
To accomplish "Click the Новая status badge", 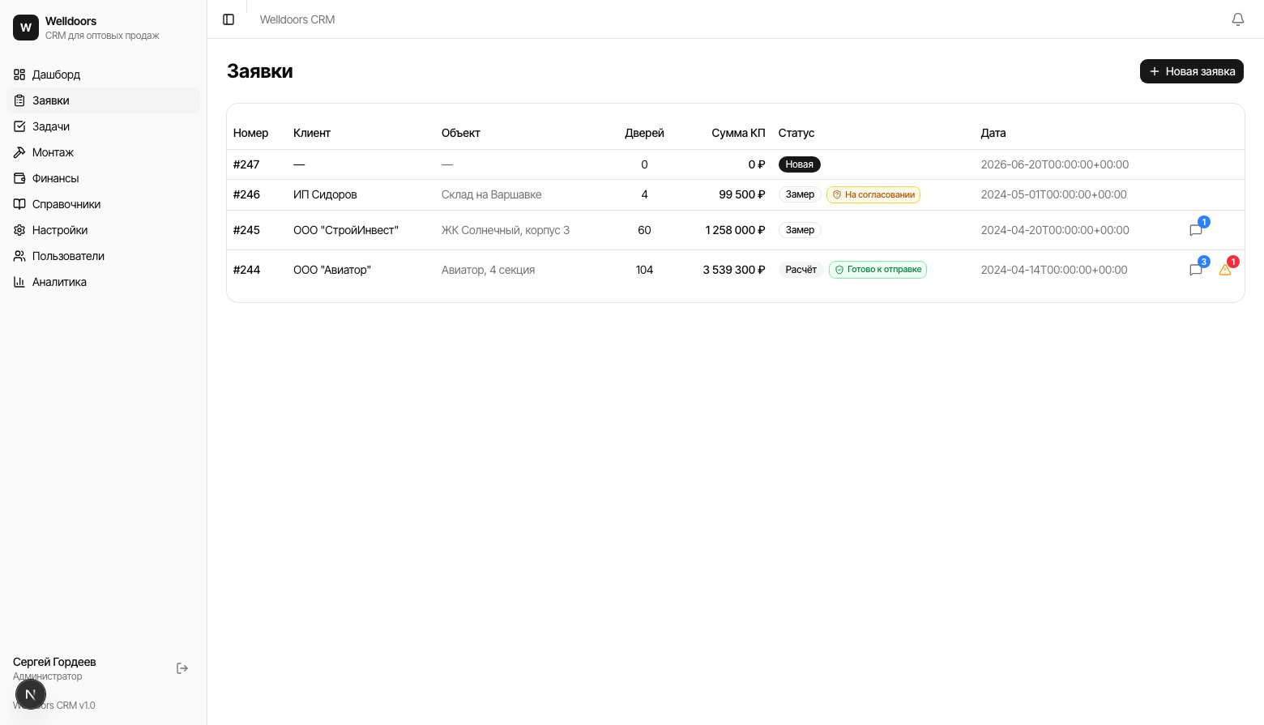I will pos(800,164).
